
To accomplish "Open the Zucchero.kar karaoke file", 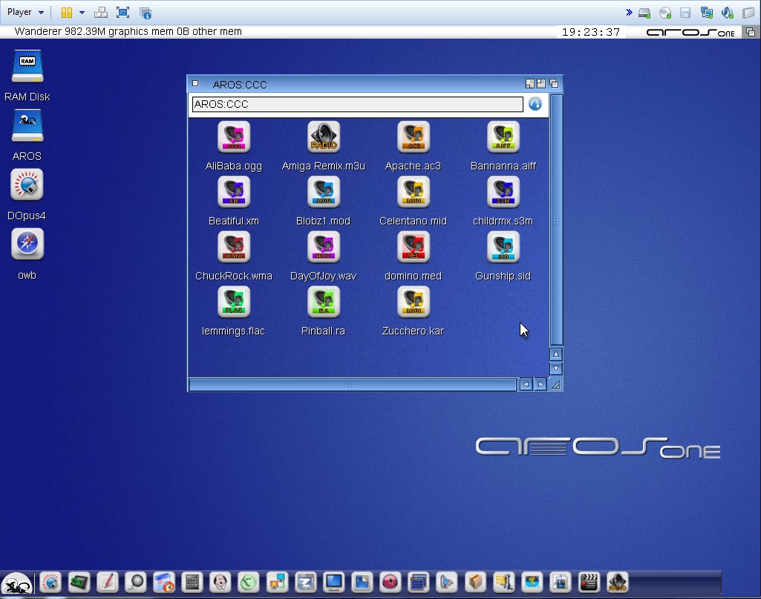I will 413,302.
